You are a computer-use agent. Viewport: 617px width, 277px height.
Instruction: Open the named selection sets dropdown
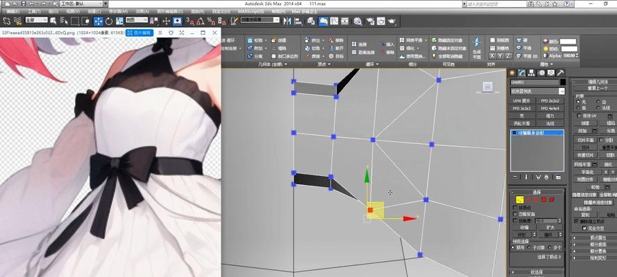pyautogui.click(x=260, y=20)
